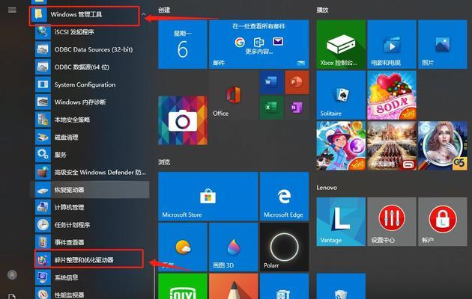
Task: Open the G5 hidden object game tile
Action: click(x=443, y=146)
